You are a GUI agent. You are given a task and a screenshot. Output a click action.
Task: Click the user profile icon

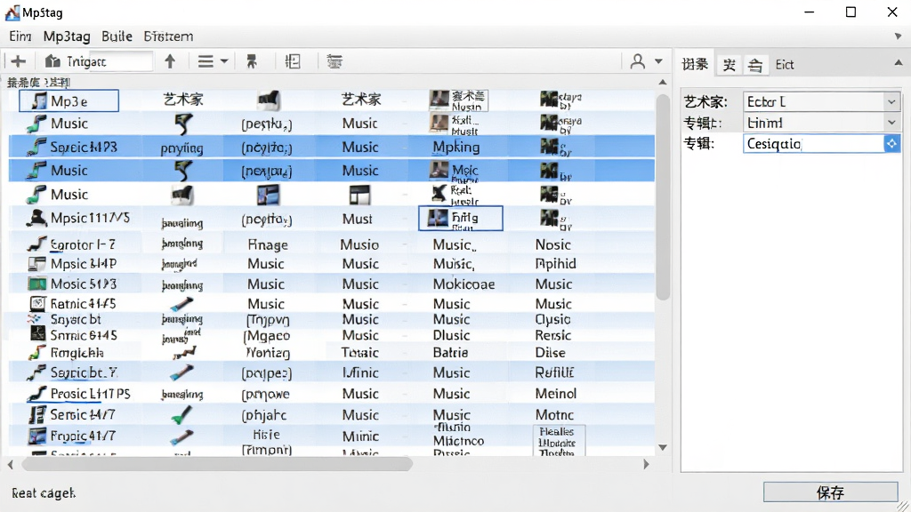pyautogui.click(x=637, y=61)
